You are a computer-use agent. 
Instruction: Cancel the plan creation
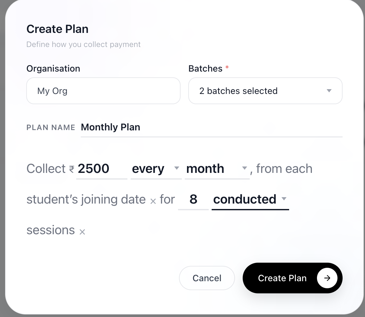[x=207, y=278]
